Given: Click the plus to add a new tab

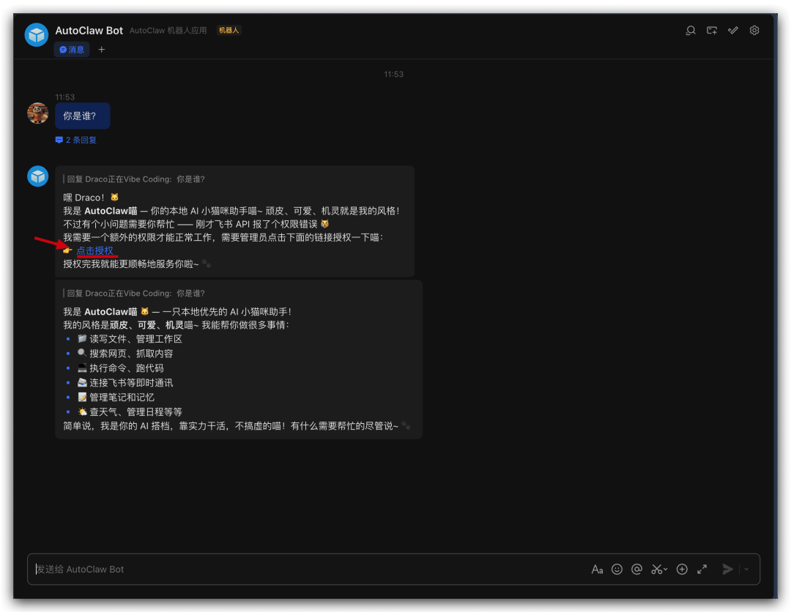Looking at the screenshot, I should [x=101, y=49].
